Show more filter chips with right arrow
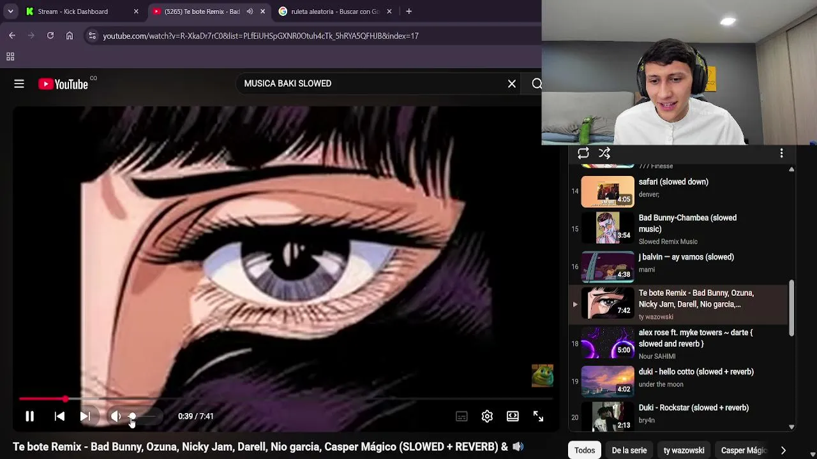This screenshot has width=817, height=459. 783,450
